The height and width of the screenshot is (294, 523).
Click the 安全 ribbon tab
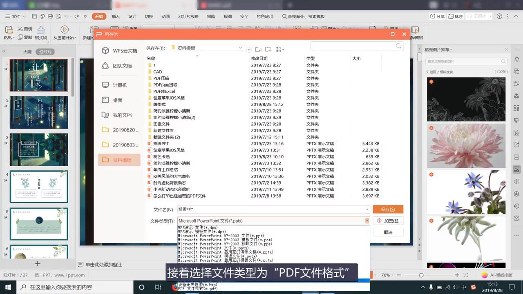(244, 16)
